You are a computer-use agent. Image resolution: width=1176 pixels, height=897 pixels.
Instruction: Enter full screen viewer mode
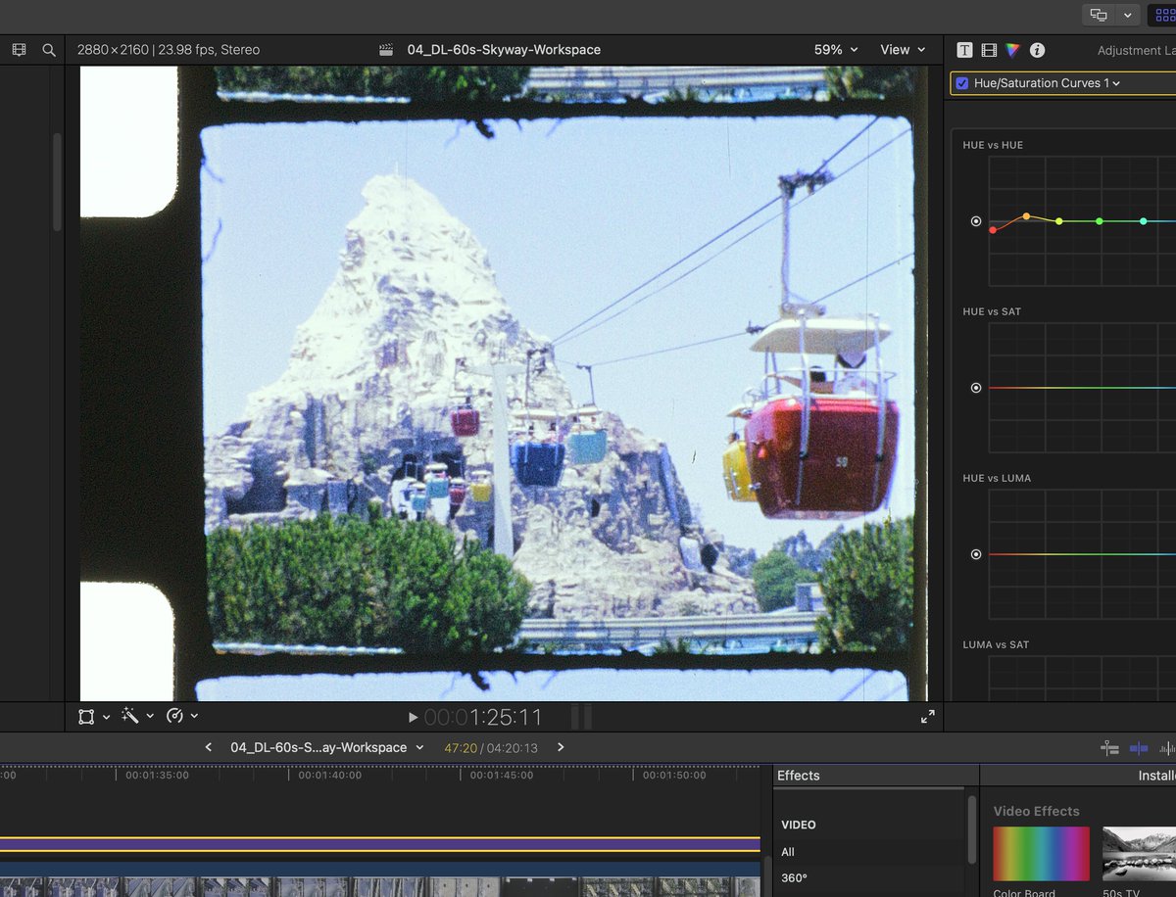(x=928, y=717)
